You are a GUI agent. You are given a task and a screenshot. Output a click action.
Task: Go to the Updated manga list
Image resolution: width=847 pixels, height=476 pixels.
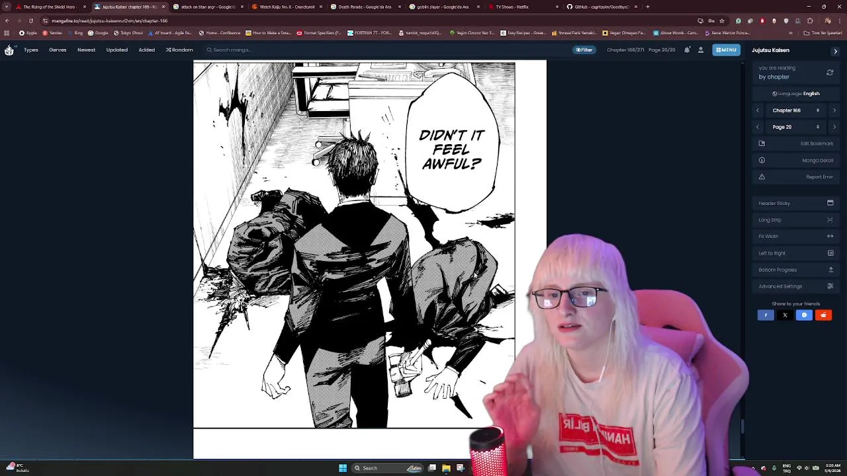click(x=116, y=50)
